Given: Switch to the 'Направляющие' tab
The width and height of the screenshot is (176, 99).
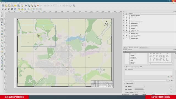Looking at the screenshot, I should pos(144,48).
